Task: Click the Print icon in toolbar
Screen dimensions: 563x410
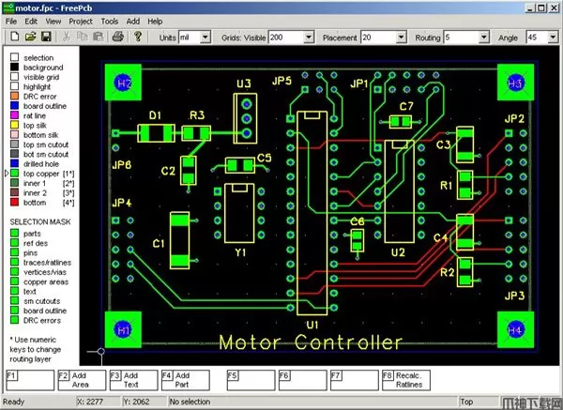Action: coord(118,37)
